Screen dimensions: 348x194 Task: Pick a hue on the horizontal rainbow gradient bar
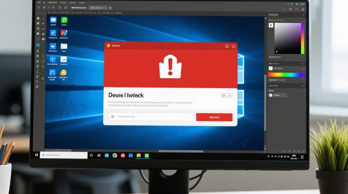287,75
